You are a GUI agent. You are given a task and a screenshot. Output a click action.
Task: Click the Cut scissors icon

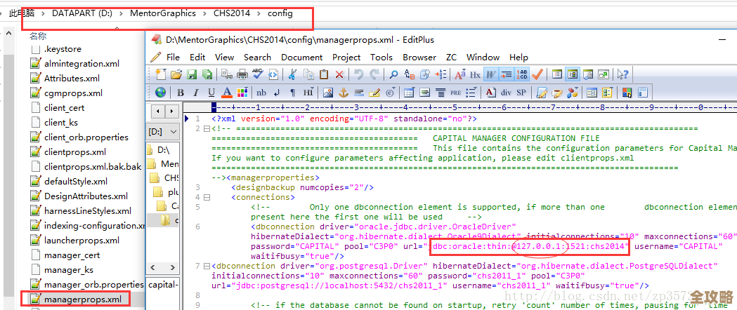pyautogui.click(x=292, y=74)
